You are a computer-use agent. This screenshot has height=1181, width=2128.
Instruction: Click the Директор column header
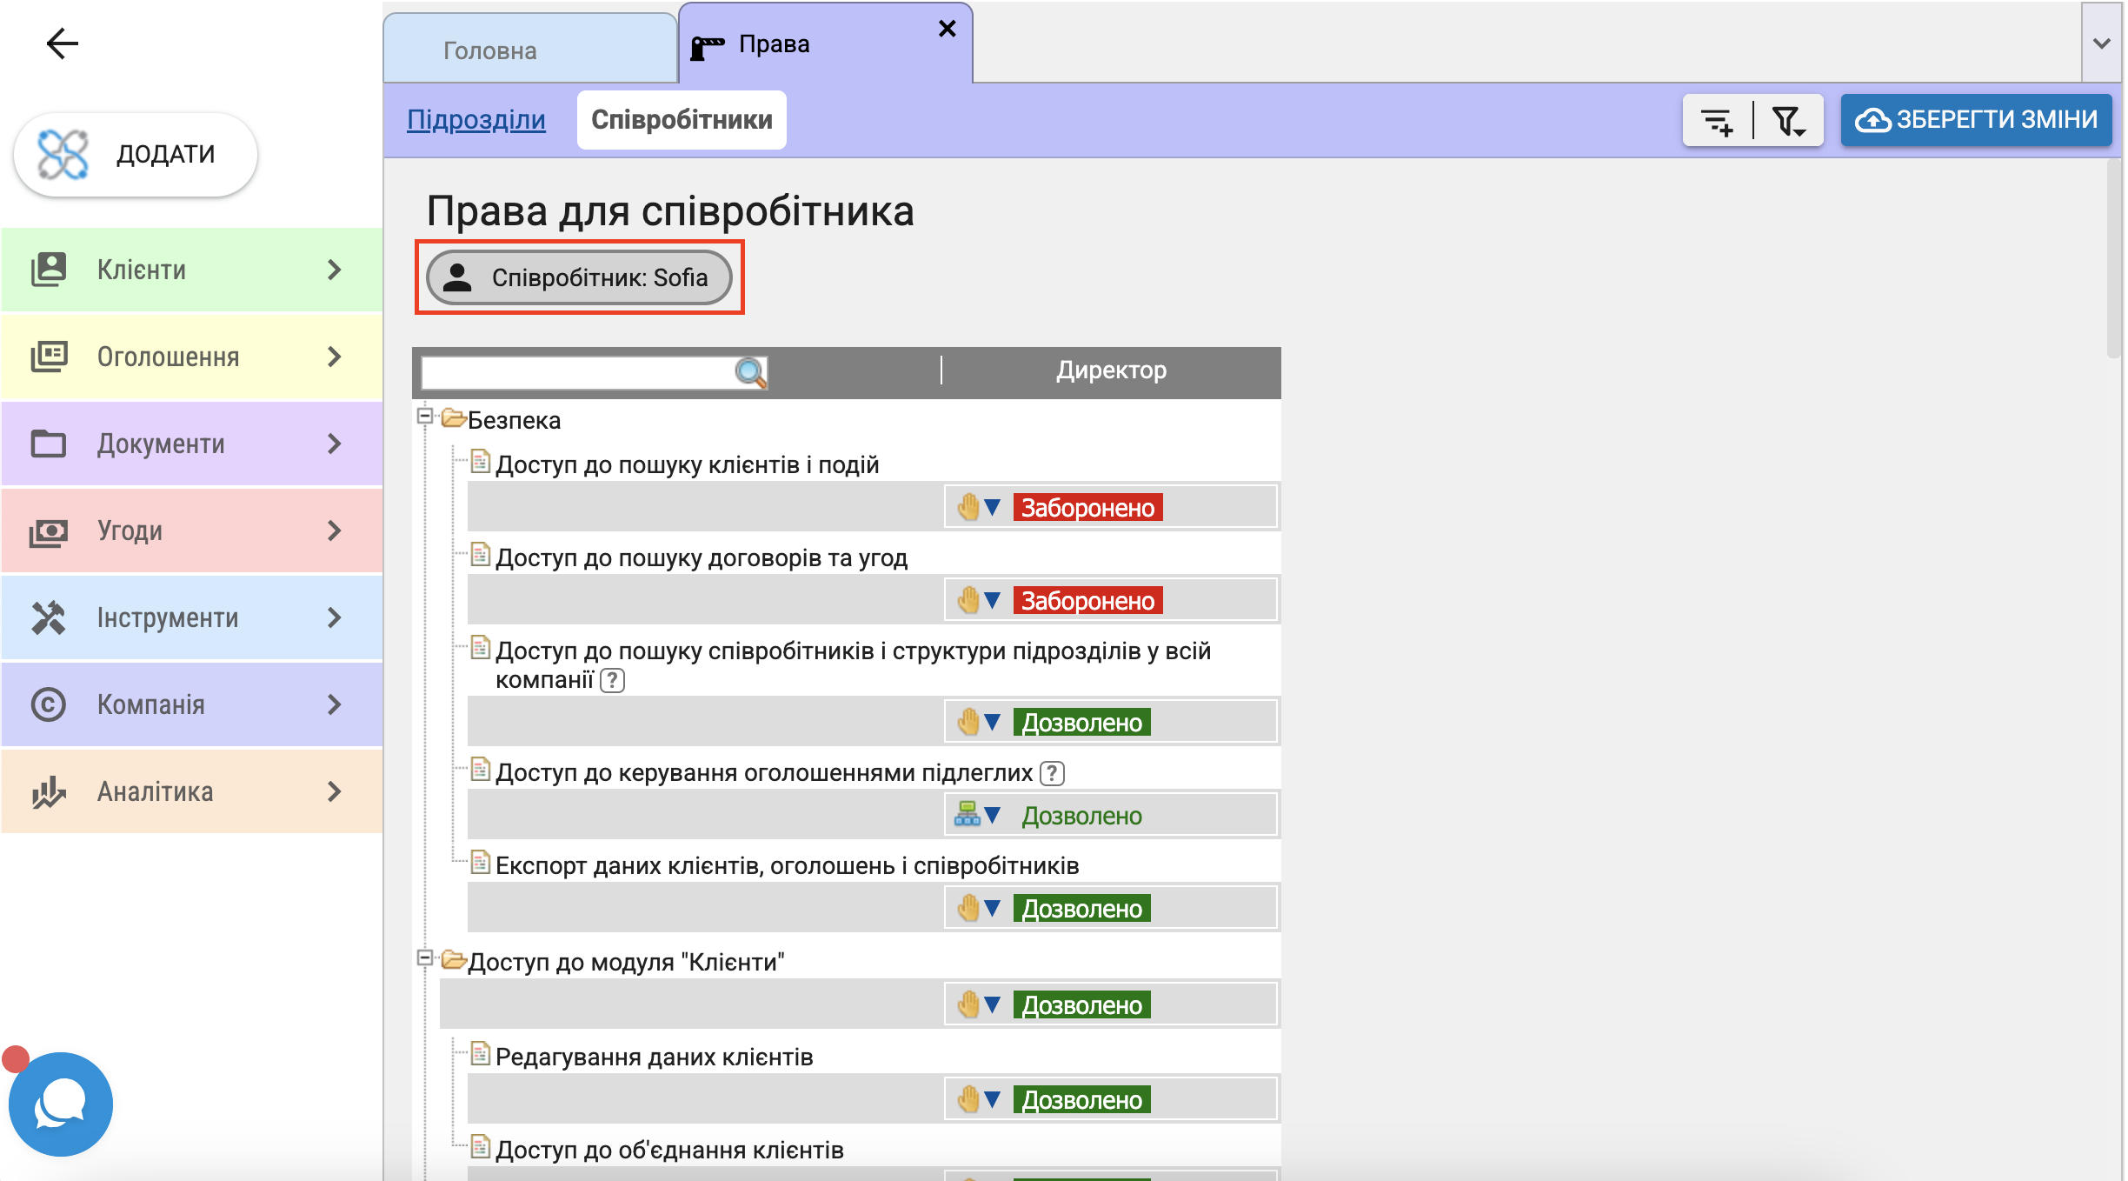coord(1111,370)
